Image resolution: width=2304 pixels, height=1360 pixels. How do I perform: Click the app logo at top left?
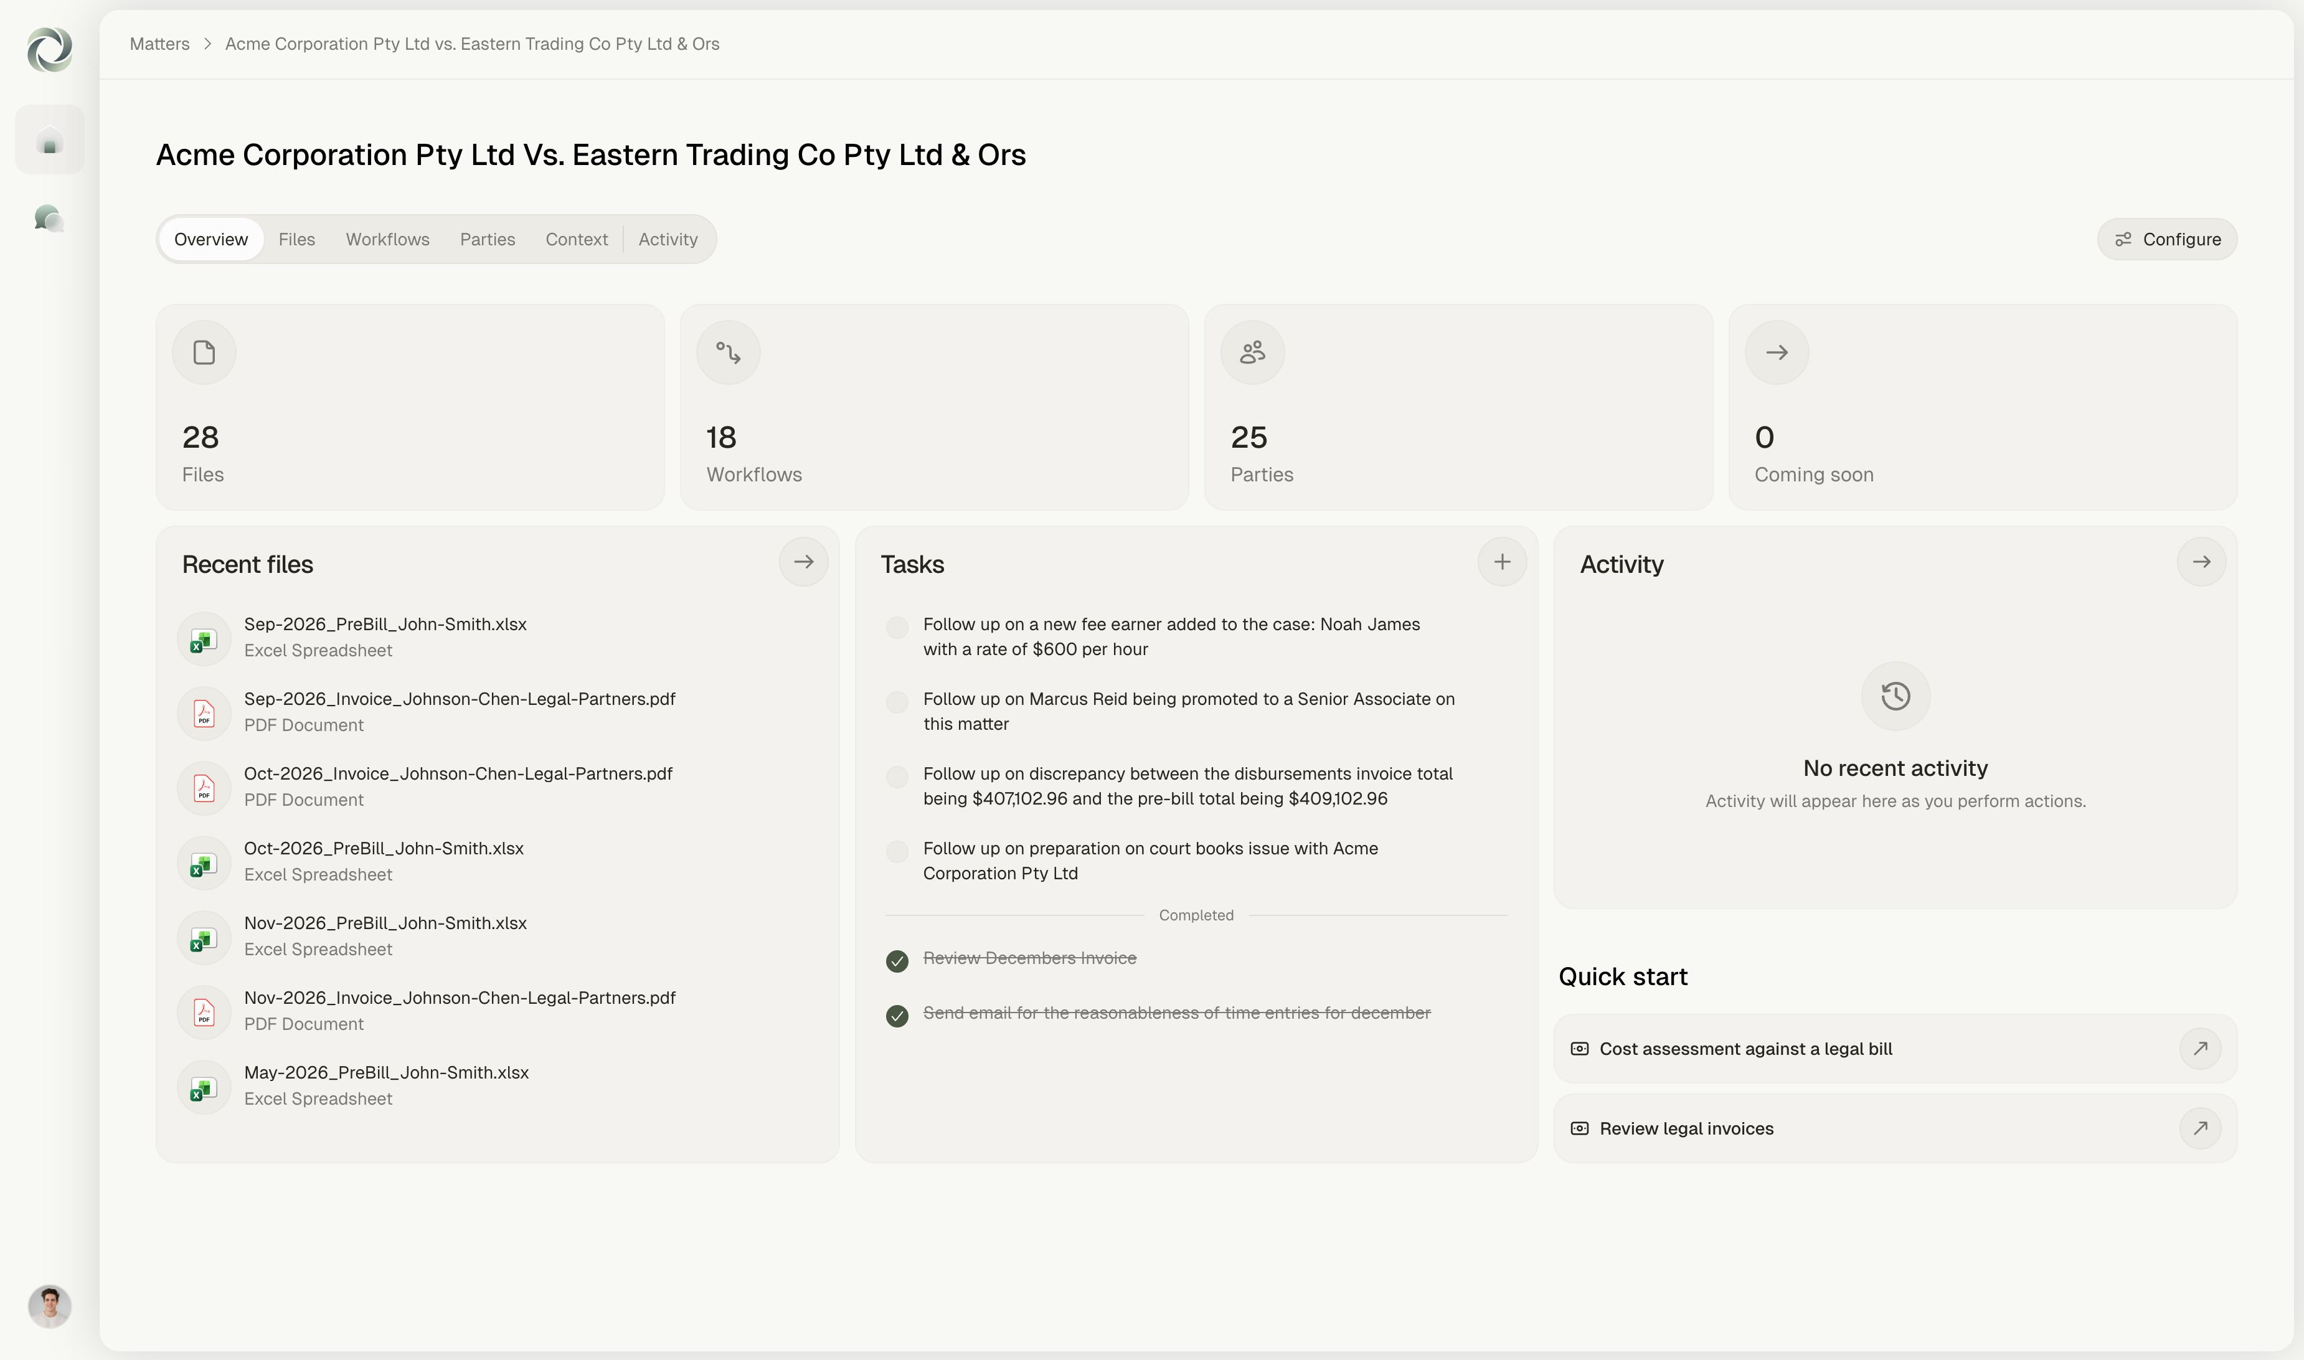pyautogui.click(x=49, y=49)
